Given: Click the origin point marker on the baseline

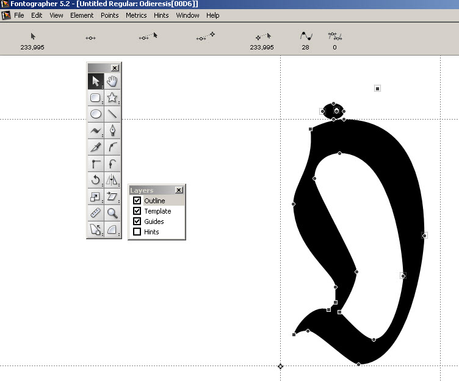Looking at the screenshot, I should (x=281, y=366).
